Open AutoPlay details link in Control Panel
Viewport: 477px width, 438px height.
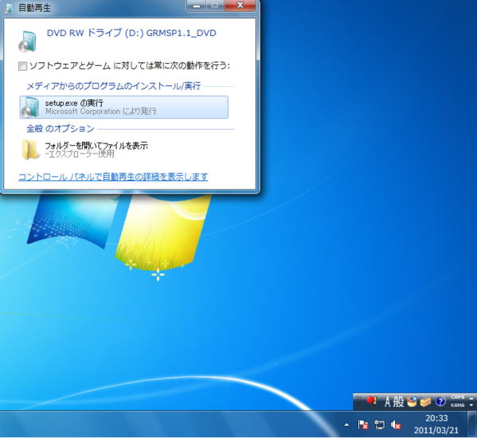[x=113, y=177]
